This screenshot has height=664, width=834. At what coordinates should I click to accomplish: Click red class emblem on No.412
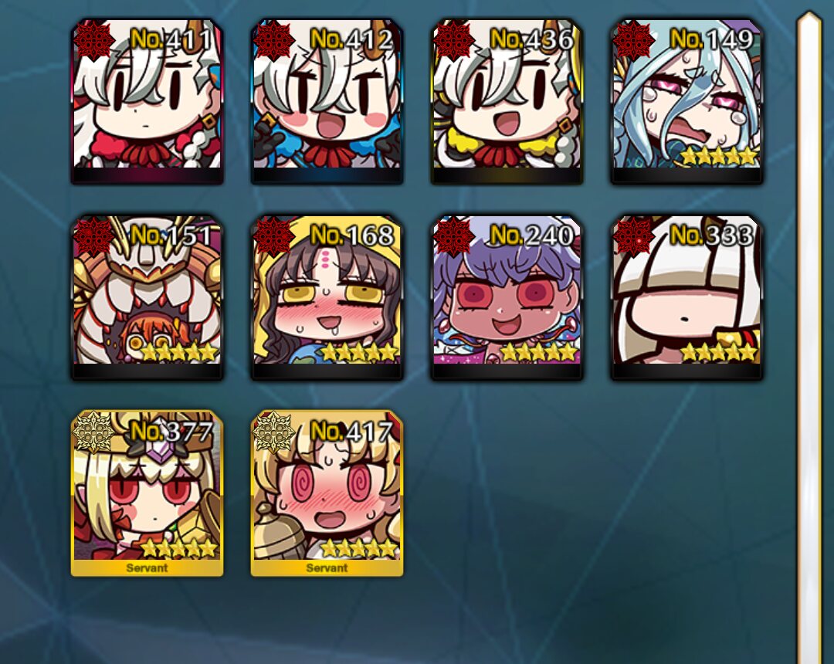(x=274, y=40)
